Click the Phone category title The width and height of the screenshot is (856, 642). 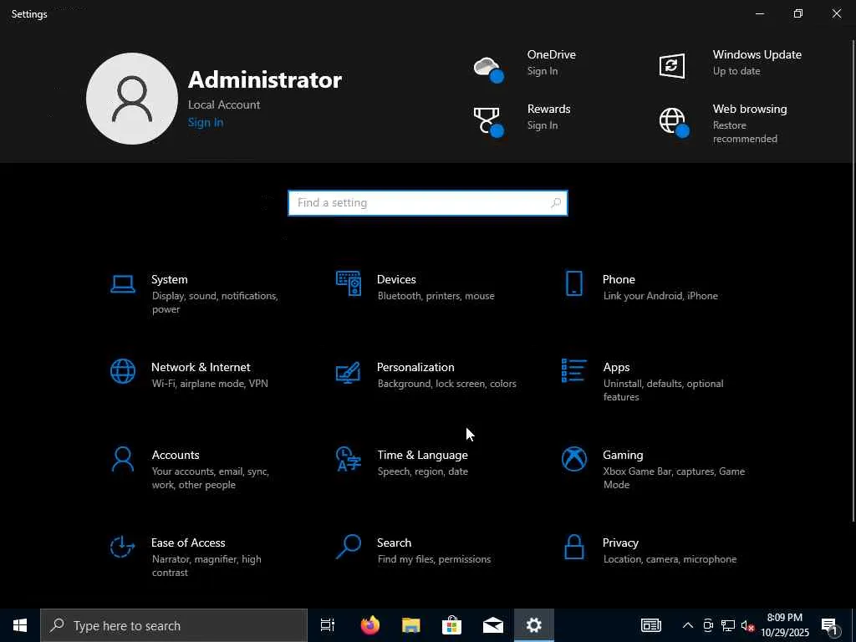[619, 279]
